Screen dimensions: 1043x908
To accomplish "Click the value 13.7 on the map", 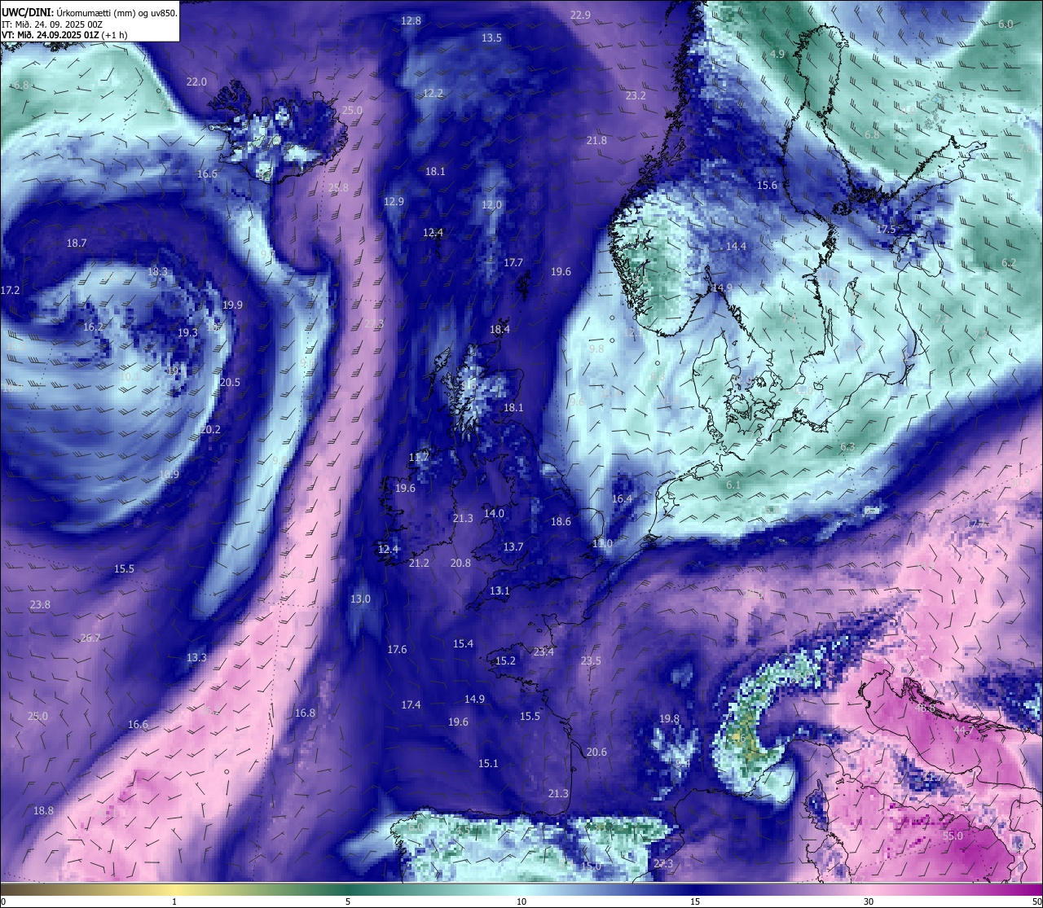I will tap(513, 546).
